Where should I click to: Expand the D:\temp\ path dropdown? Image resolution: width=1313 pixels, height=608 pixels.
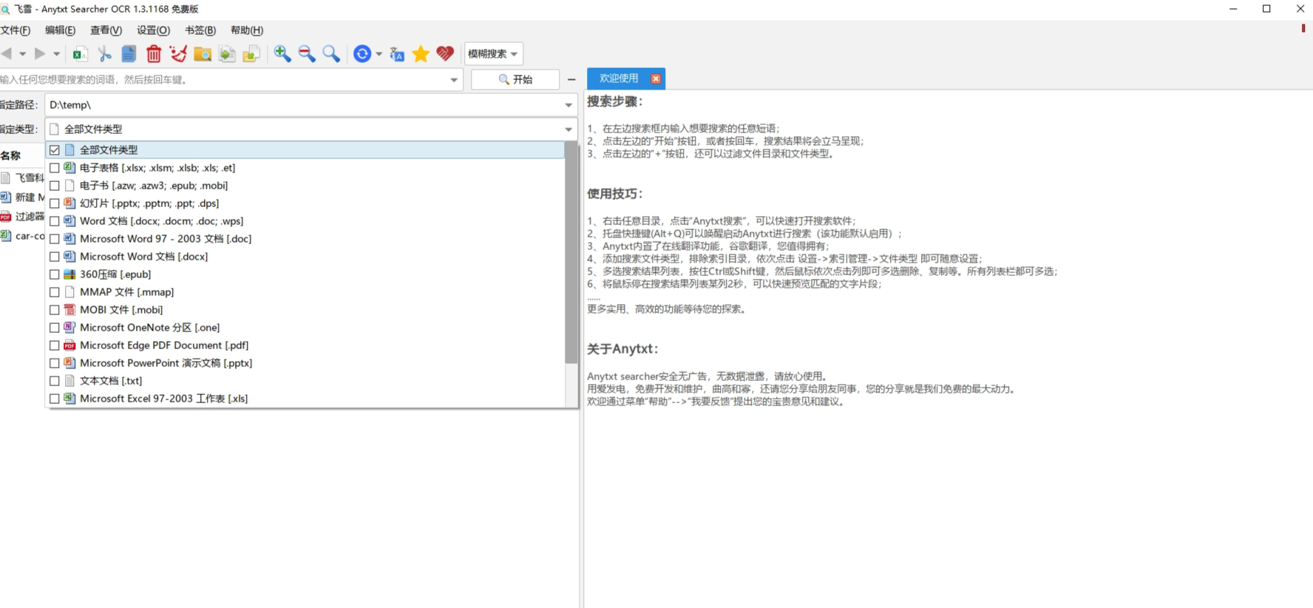point(568,105)
